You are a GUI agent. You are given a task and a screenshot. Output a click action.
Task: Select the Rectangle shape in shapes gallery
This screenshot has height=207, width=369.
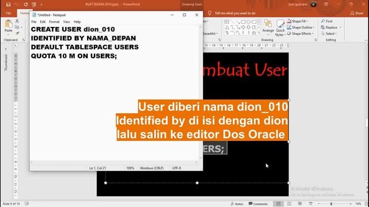click(x=243, y=22)
